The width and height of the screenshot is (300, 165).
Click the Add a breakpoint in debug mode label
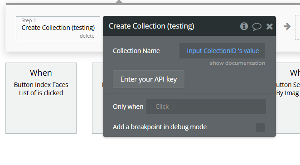point(160,127)
